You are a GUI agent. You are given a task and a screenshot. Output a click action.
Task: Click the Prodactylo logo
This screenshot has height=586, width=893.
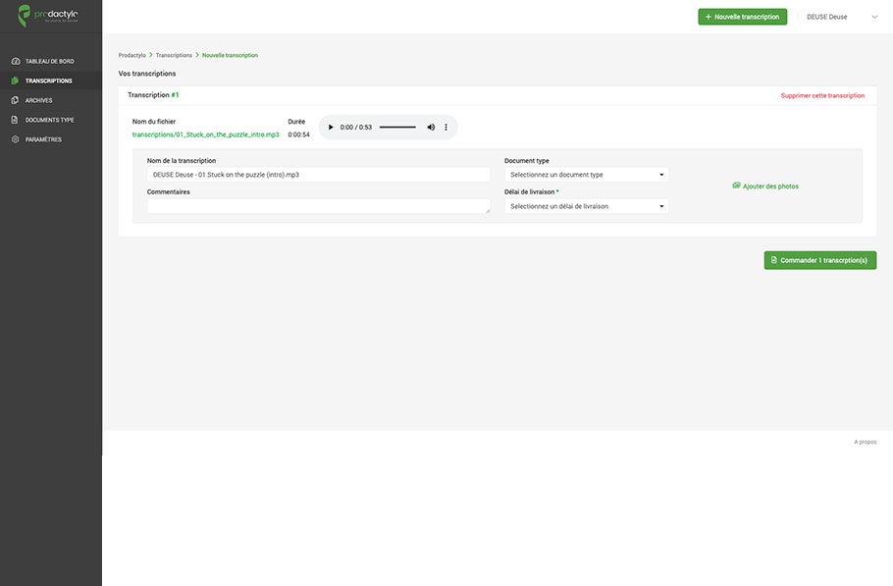coord(50,16)
